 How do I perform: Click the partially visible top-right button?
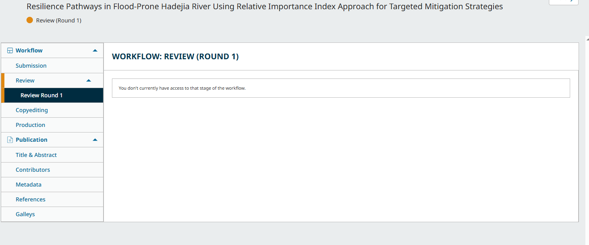tap(563, 2)
